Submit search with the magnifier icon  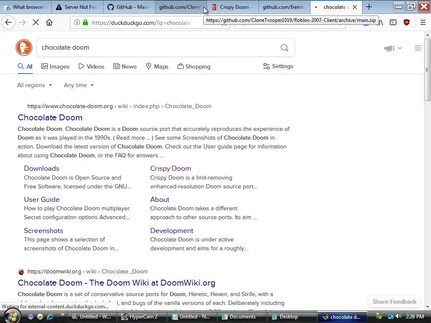click(x=285, y=48)
